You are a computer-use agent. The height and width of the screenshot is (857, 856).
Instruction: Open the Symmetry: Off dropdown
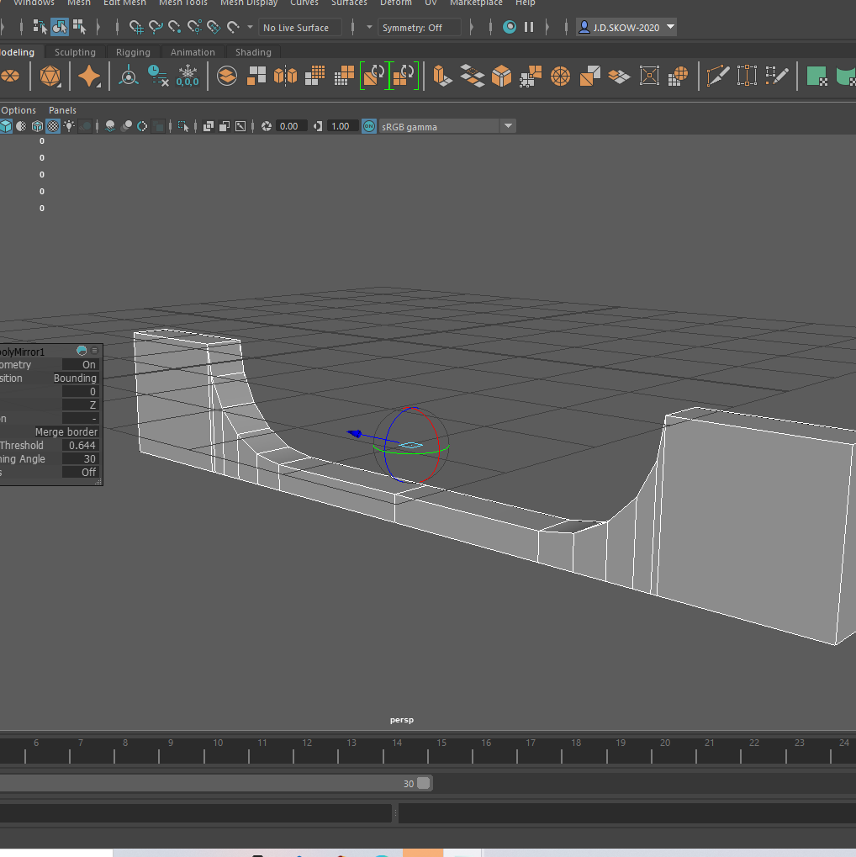(x=420, y=28)
